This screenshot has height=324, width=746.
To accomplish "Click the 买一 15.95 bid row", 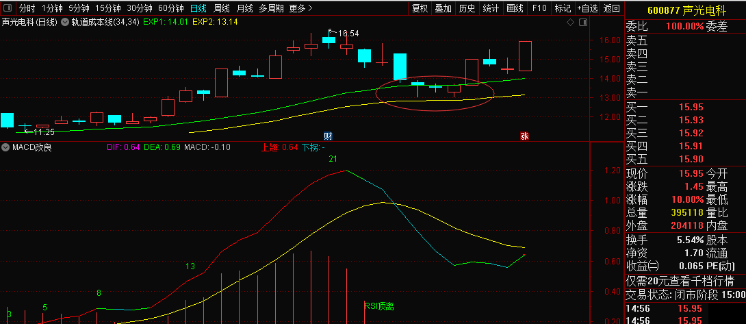I will 685,108.
